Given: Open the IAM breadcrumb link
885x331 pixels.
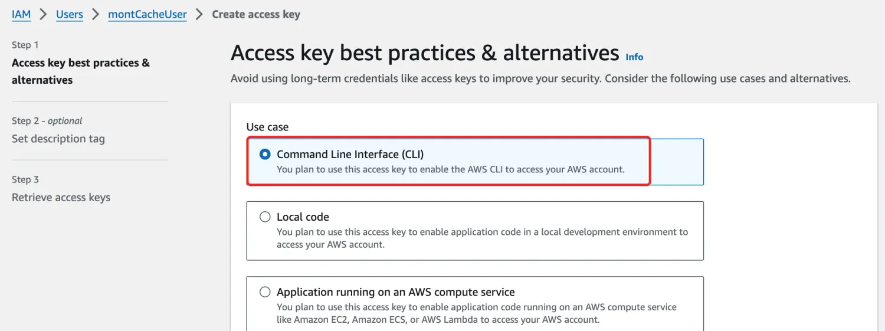Looking at the screenshot, I should tap(21, 14).
